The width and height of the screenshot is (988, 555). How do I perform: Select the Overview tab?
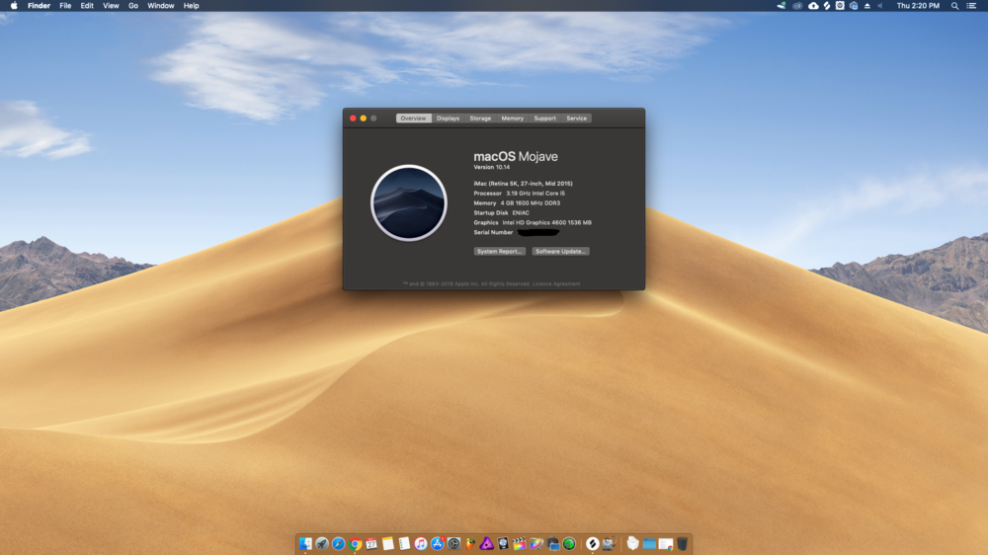pos(413,119)
